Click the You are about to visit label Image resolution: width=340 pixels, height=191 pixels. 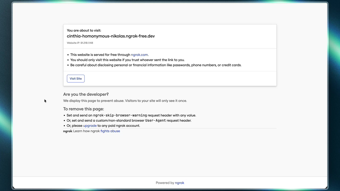(84, 30)
